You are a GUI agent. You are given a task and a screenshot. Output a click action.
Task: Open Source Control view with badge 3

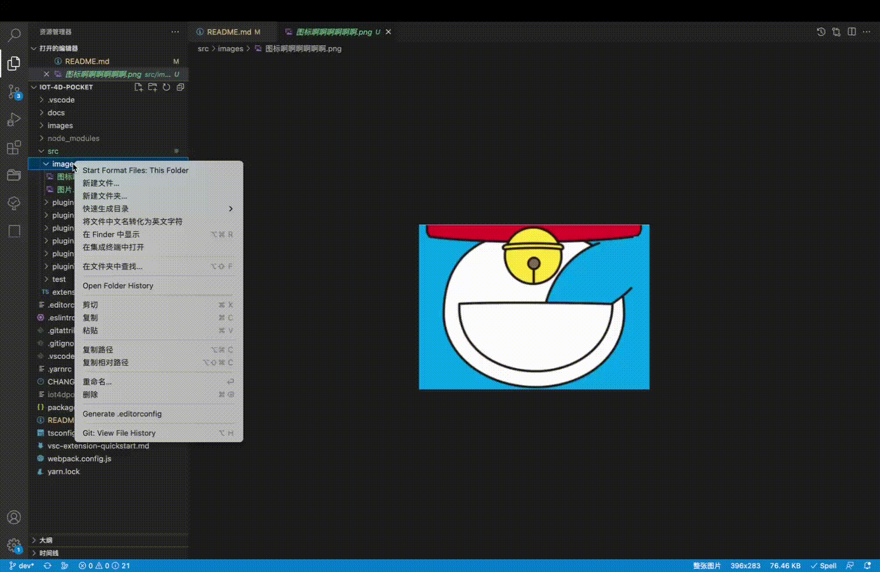[14, 91]
